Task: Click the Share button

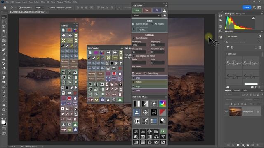Action: 247,7
